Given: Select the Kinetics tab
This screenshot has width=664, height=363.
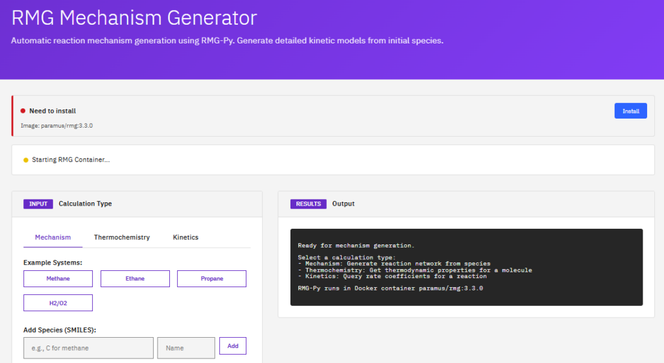Looking at the screenshot, I should click(185, 237).
